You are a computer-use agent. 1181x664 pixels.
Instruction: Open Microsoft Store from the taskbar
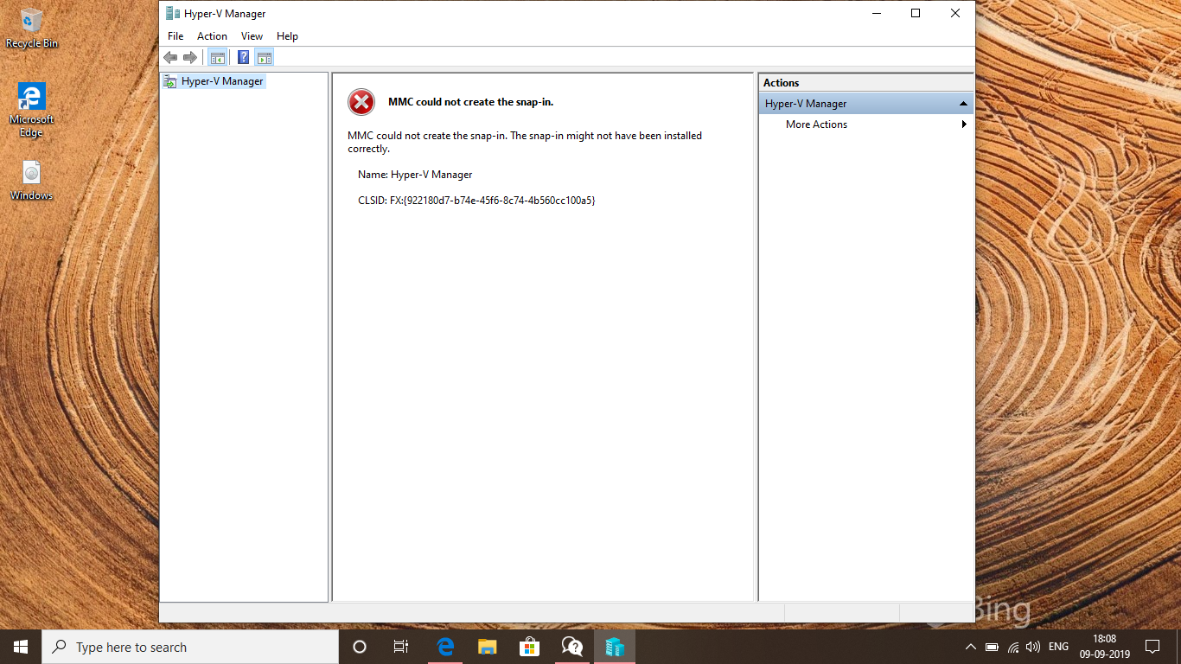coord(529,647)
